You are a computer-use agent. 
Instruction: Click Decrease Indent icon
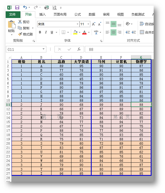(x=128, y=32)
